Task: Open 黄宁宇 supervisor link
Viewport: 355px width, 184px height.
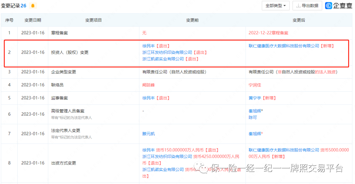Action: coord(255,98)
